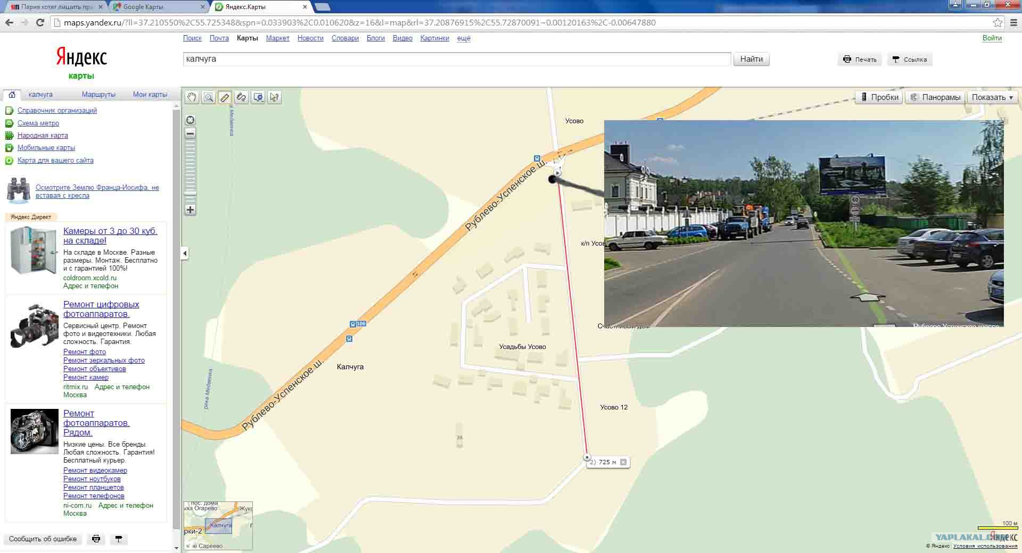The height and width of the screenshot is (553, 1022).
Task: Open Маркет in top navigation
Action: (277, 38)
